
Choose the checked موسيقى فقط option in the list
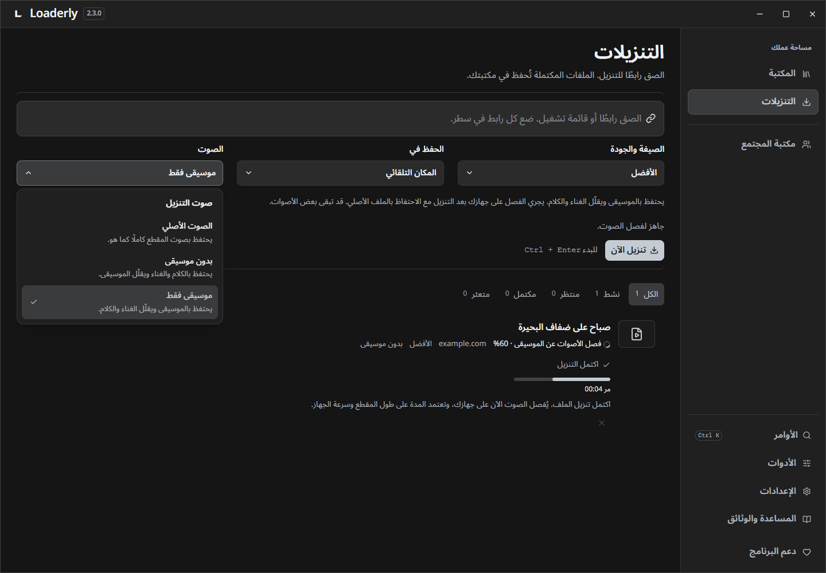pyautogui.click(x=120, y=302)
